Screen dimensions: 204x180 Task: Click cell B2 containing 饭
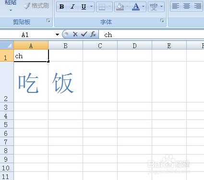point(66,82)
